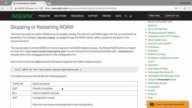This screenshot has height=108, width=192.
Task: Click the HUP signal table cell
Action: click(x=21, y=102)
